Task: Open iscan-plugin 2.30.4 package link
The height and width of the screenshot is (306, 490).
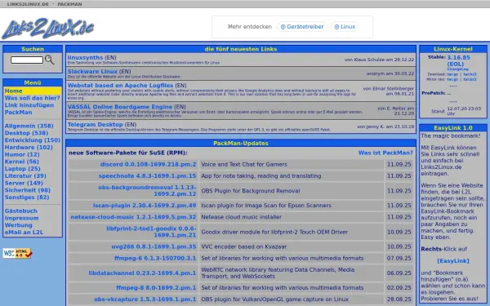Action: [x=145, y=206]
